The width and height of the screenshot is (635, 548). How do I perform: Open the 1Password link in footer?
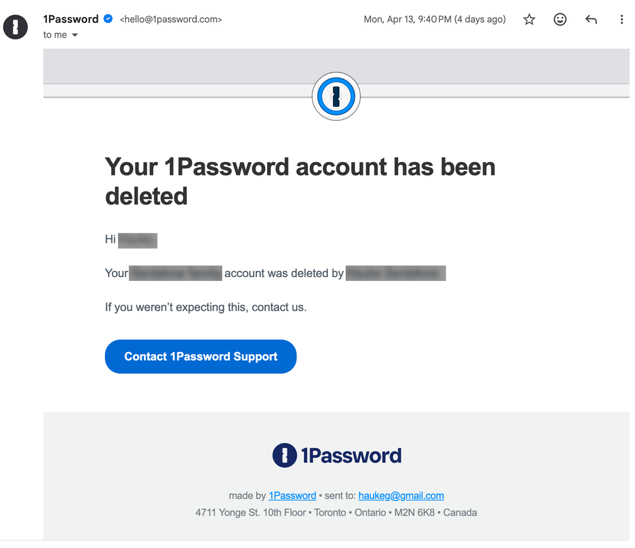coord(292,496)
